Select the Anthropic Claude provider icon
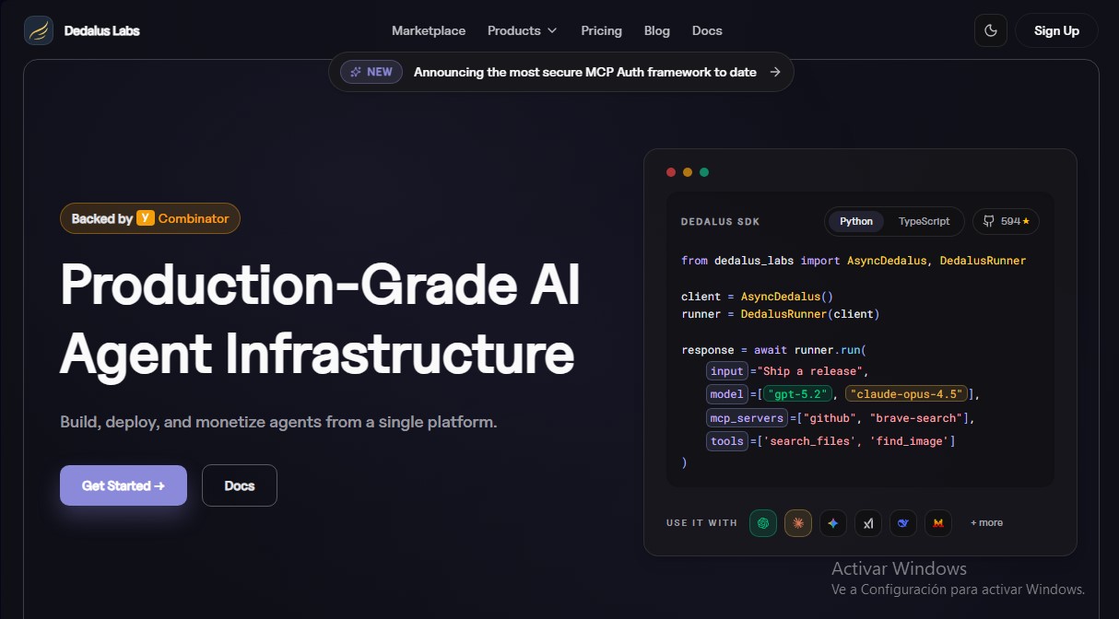1119x619 pixels. coord(798,523)
